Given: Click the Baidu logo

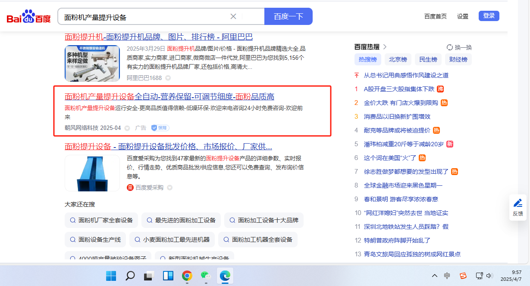Looking at the screenshot, I should click(28, 17).
